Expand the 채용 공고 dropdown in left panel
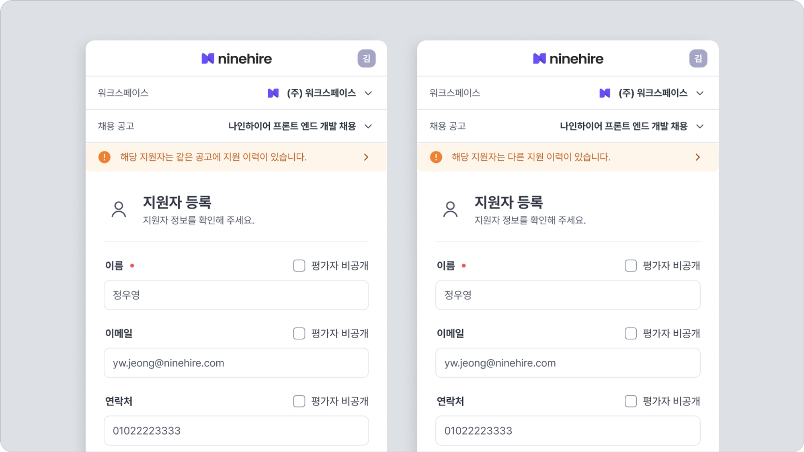Viewport: 804px width, 452px height. coord(368,126)
